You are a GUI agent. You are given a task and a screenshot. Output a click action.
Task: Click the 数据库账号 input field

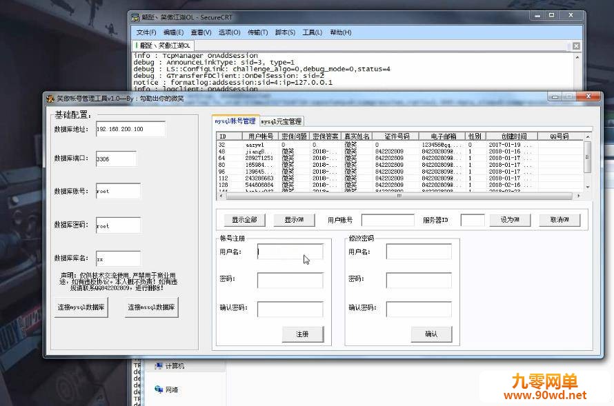coord(118,191)
